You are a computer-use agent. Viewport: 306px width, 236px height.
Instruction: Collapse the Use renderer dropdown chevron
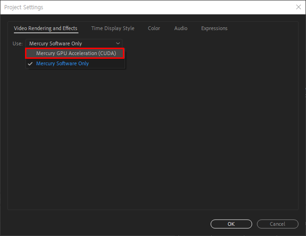point(118,43)
